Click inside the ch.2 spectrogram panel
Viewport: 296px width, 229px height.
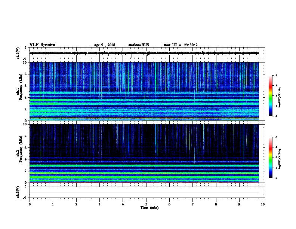pos(144,153)
